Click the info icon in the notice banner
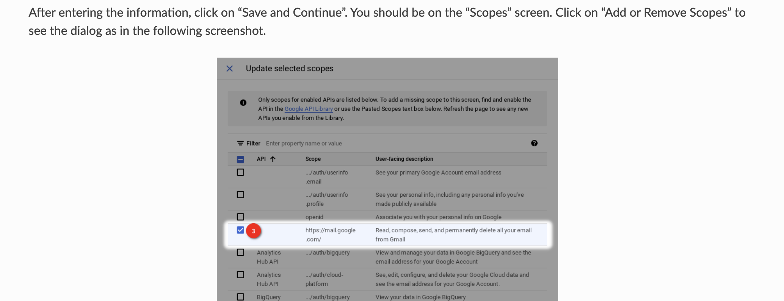The width and height of the screenshot is (784, 301). [243, 103]
